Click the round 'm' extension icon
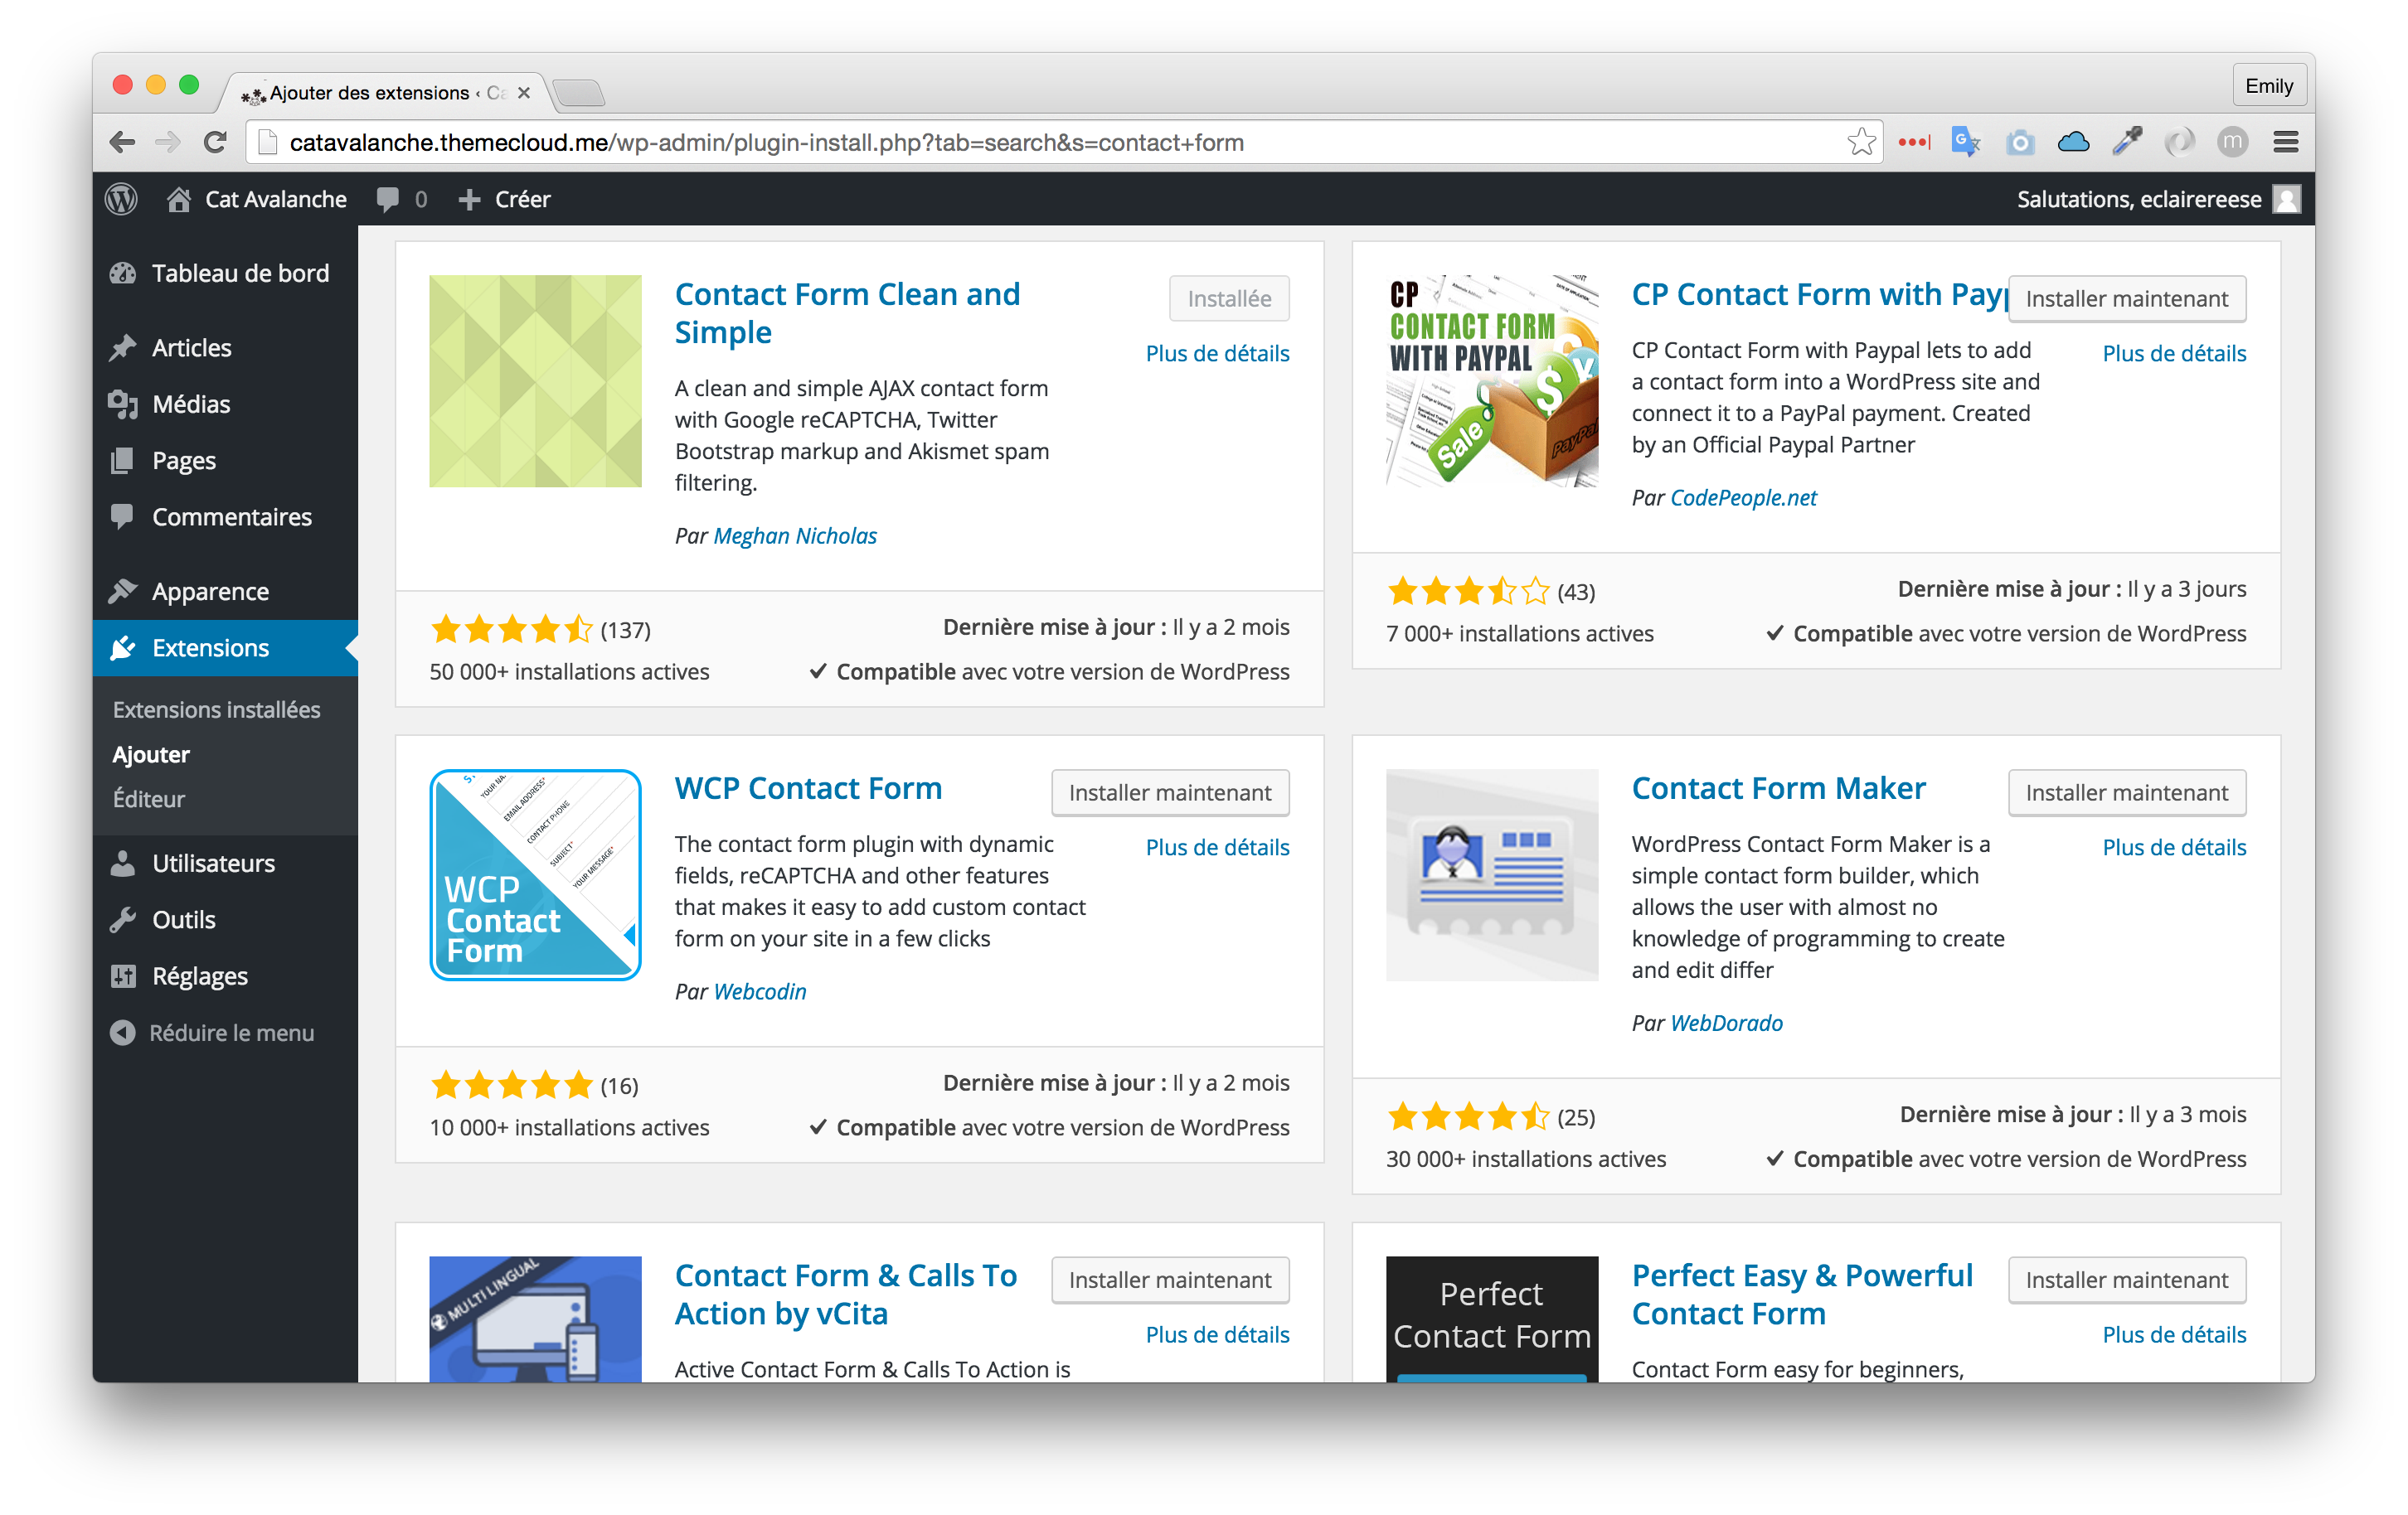2408x1515 pixels. [x=2232, y=142]
